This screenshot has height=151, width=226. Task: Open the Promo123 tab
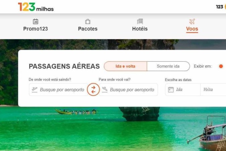[35, 26]
